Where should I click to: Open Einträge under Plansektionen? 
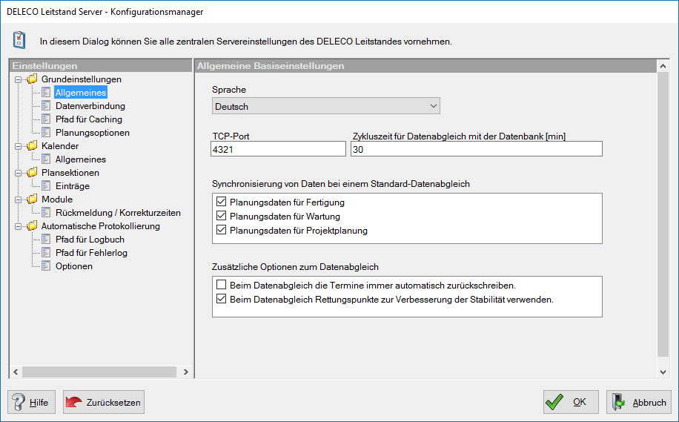(73, 186)
